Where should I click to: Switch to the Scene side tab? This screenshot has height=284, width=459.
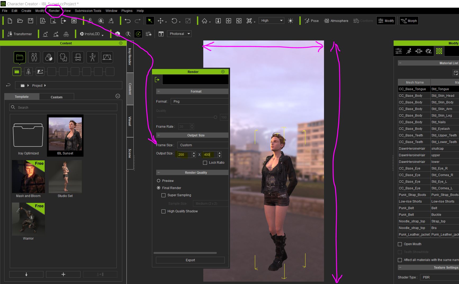click(x=130, y=153)
